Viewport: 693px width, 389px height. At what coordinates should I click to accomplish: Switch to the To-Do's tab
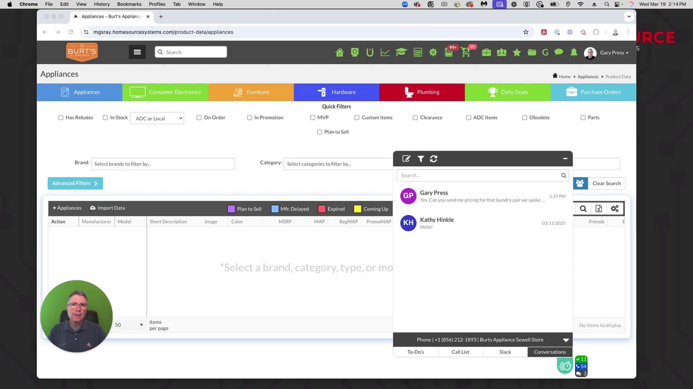pyautogui.click(x=416, y=352)
